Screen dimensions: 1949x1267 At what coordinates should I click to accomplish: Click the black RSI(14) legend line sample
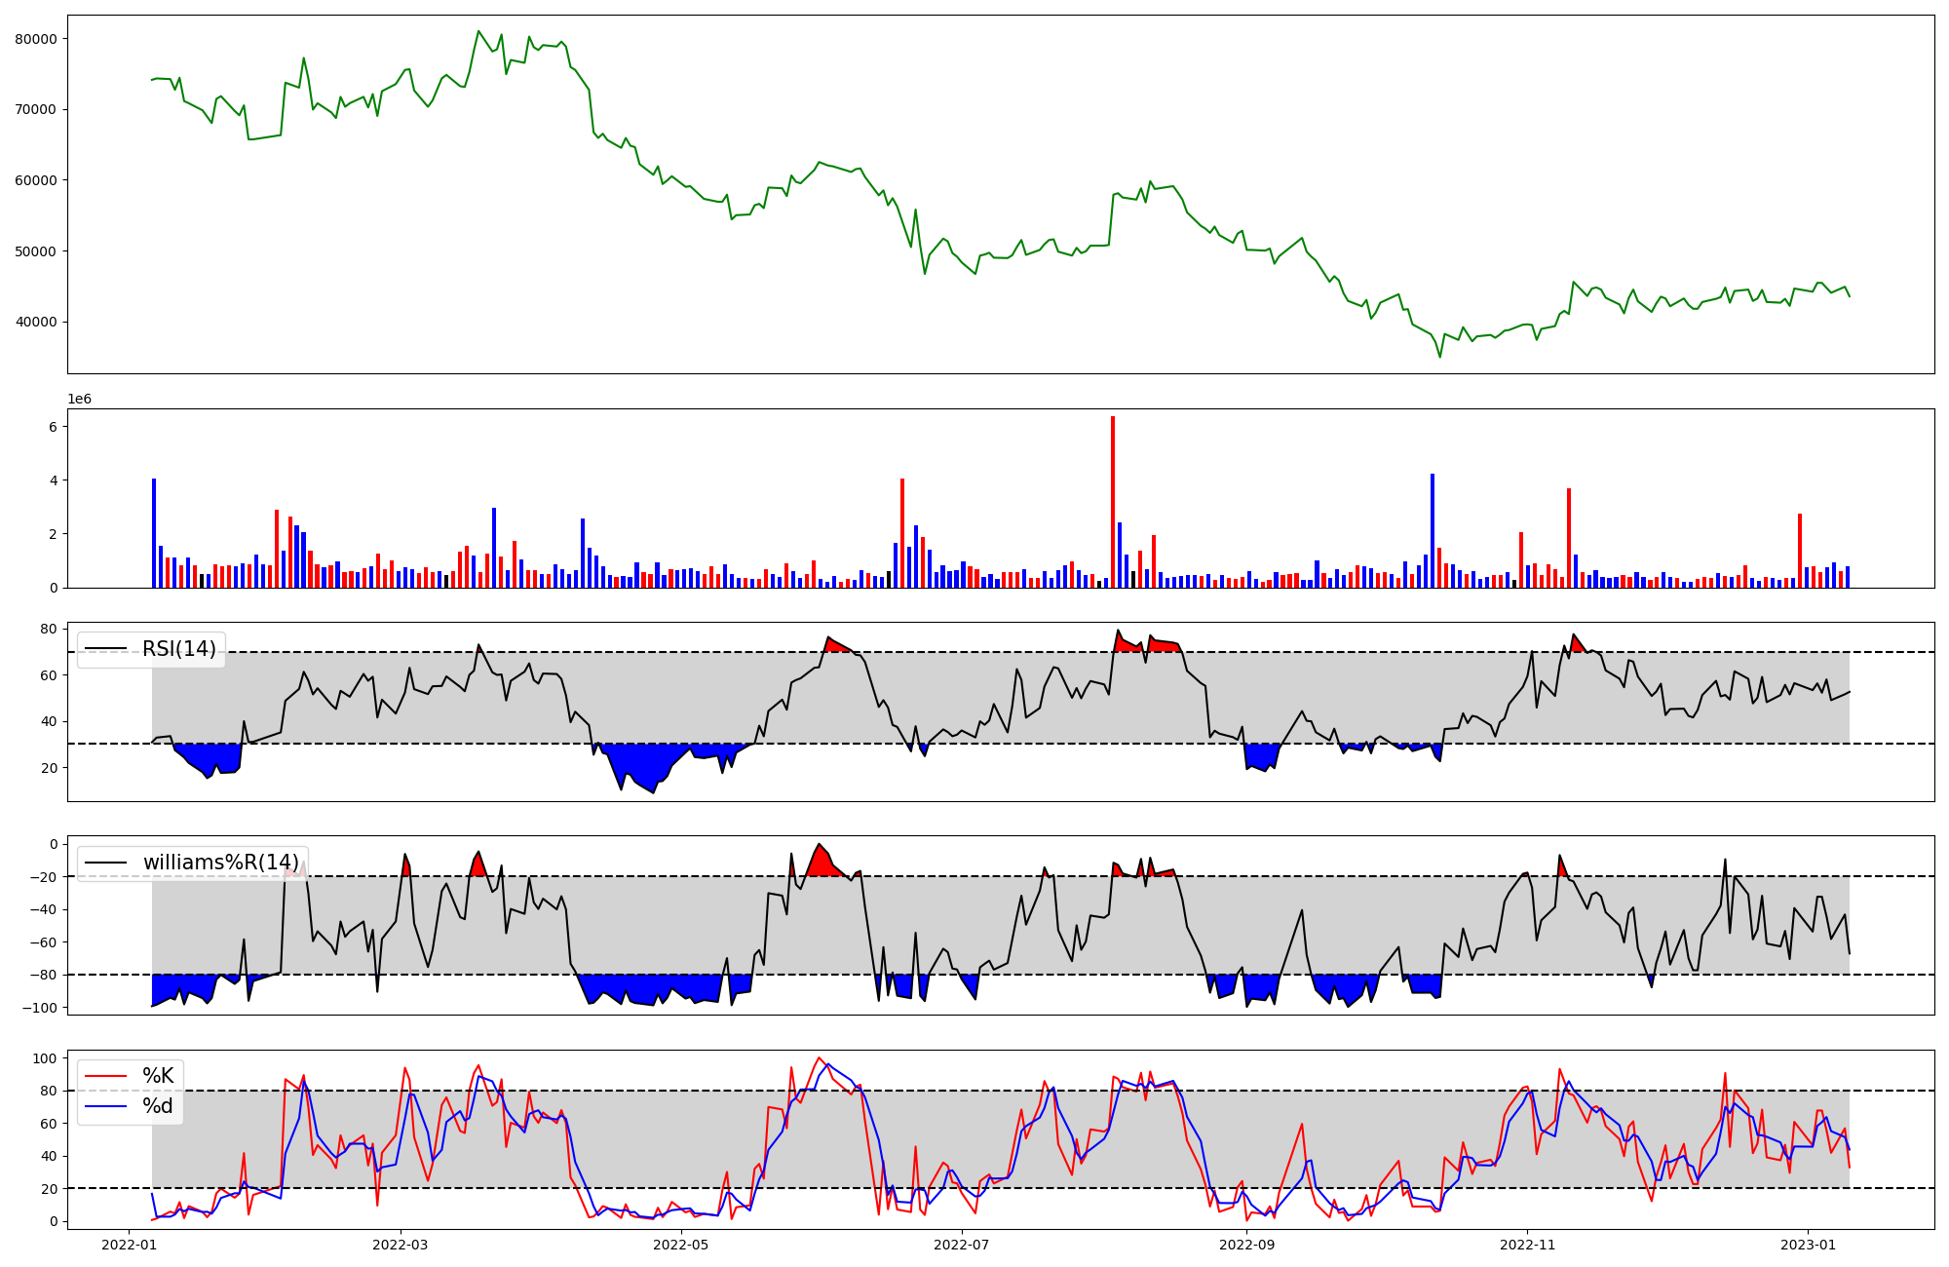click(106, 649)
